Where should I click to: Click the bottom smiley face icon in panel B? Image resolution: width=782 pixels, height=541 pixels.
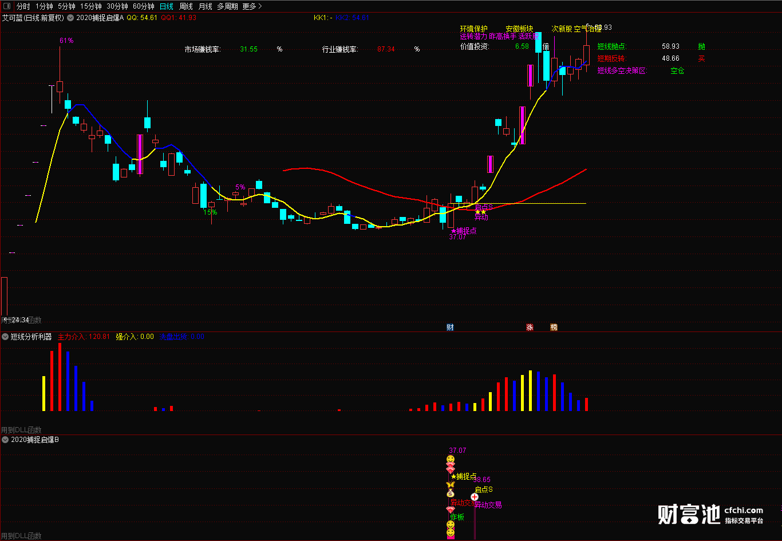(450, 534)
